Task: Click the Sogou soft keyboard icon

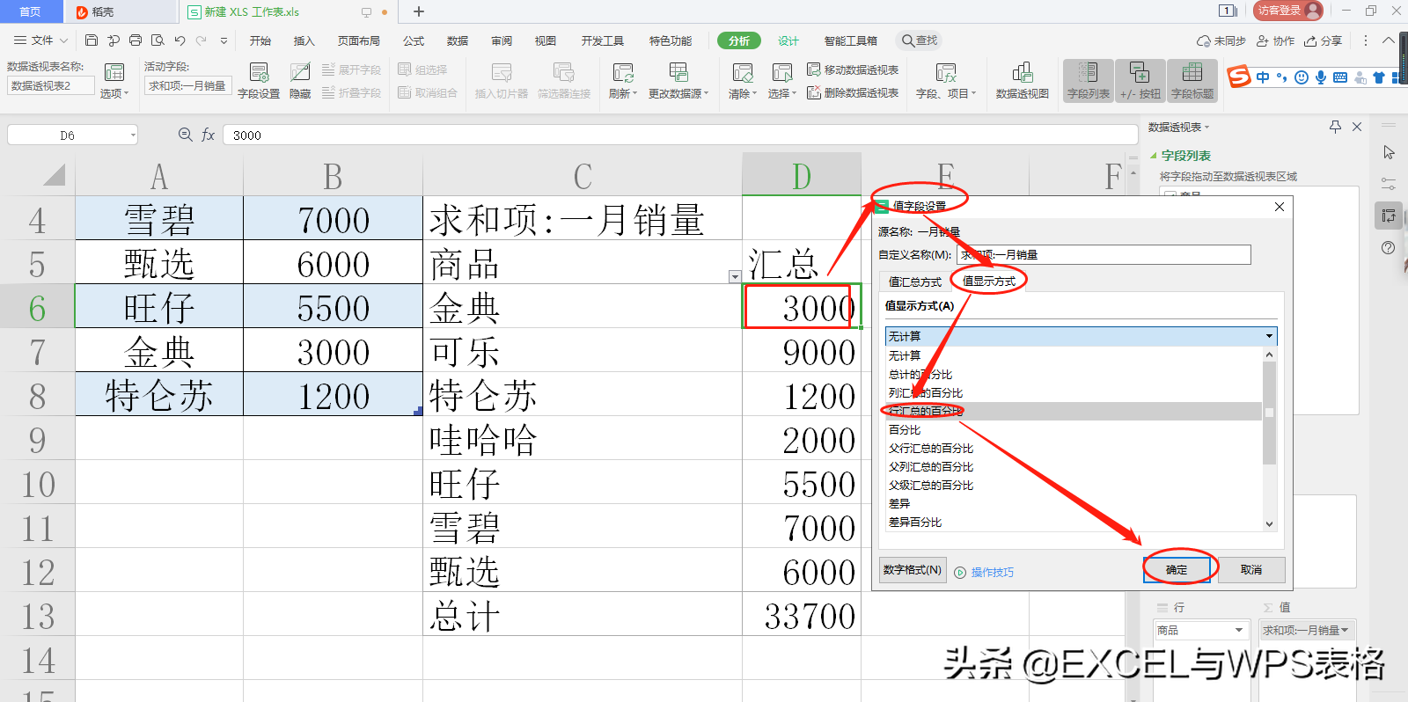Action: click(1340, 77)
